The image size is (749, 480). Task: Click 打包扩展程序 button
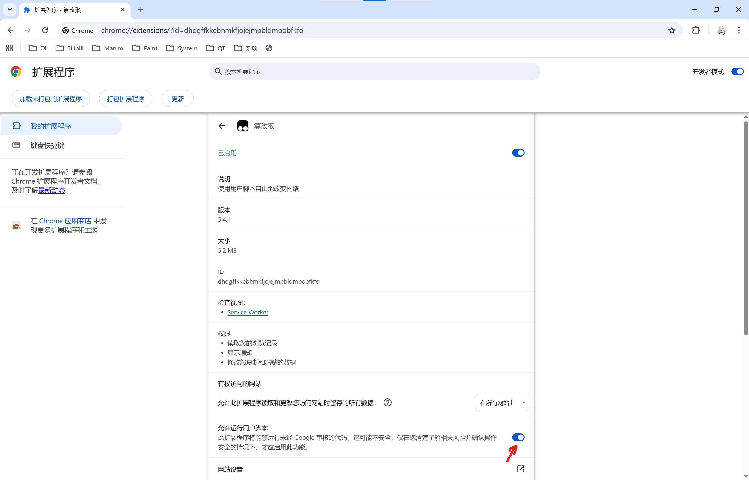click(x=126, y=99)
